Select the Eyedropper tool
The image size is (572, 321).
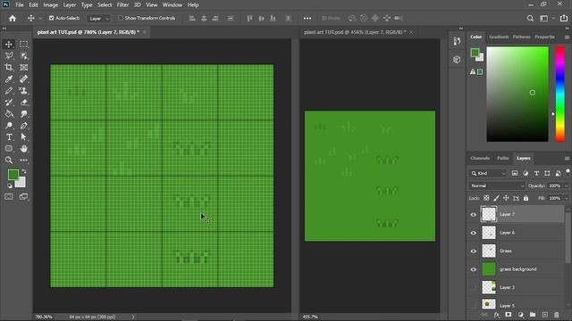click(x=9, y=79)
